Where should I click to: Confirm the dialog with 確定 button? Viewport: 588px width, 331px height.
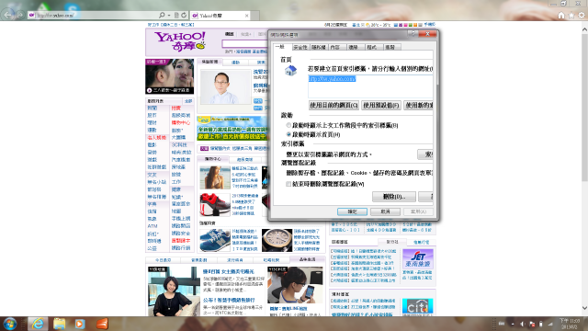tap(352, 211)
